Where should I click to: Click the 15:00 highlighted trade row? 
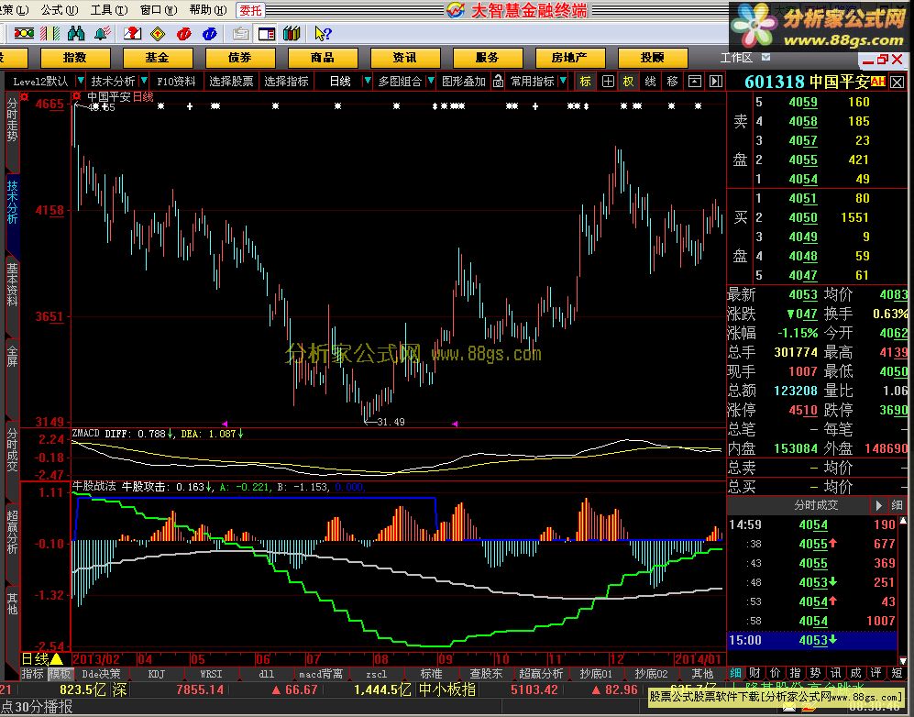pos(811,640)
